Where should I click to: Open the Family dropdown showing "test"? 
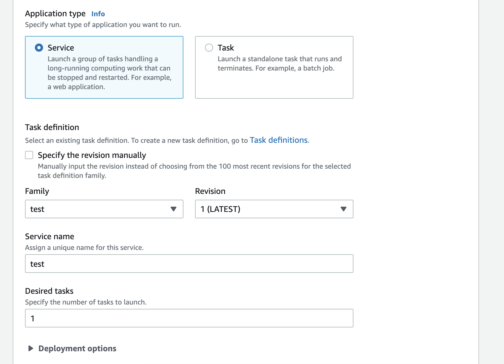coord(104,209)
